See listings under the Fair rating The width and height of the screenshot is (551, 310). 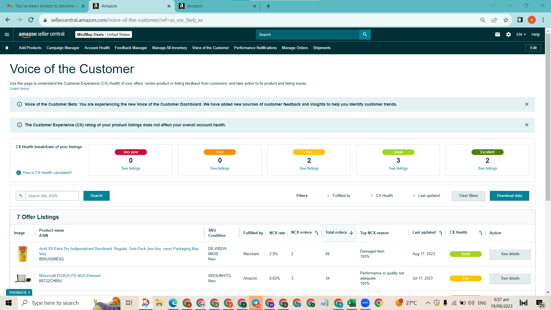(x=309, y=168)
